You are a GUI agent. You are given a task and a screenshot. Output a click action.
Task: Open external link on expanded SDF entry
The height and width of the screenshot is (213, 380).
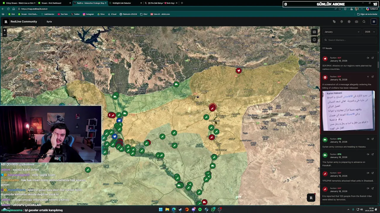point(373,77)
